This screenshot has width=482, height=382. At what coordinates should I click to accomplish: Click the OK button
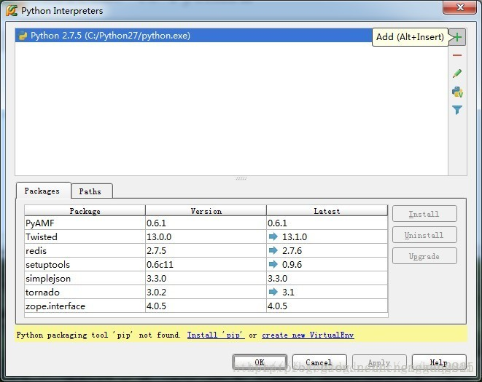[x=260, y=362]
